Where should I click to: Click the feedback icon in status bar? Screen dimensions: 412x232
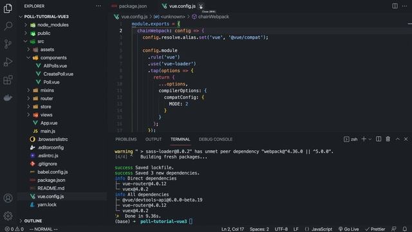tap(393, 229)
